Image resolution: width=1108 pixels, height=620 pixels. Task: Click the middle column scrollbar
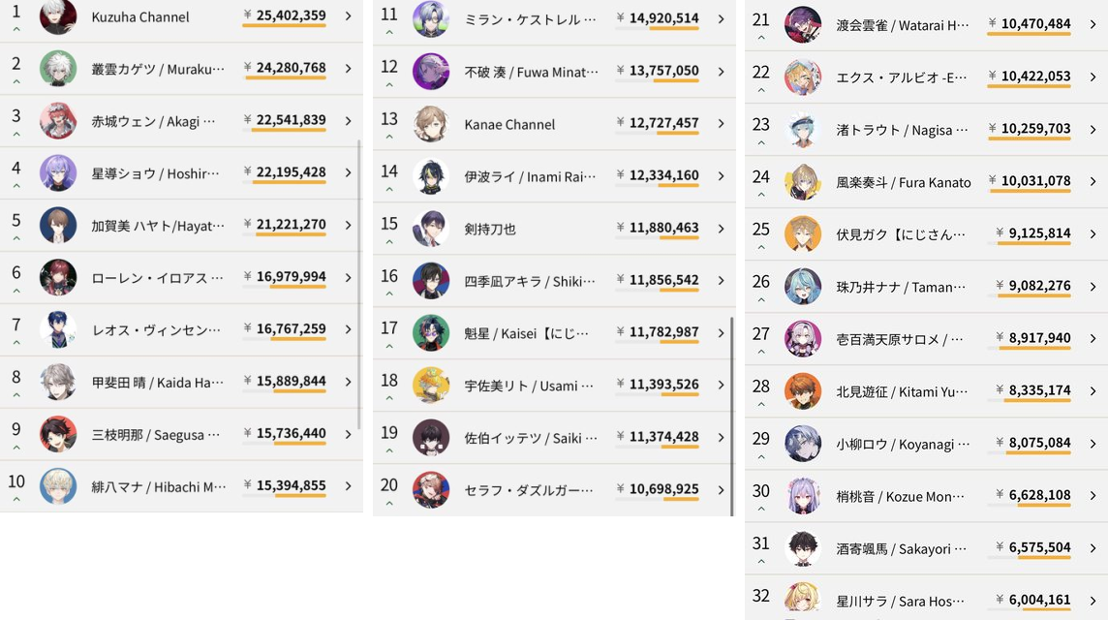point(731,416)
